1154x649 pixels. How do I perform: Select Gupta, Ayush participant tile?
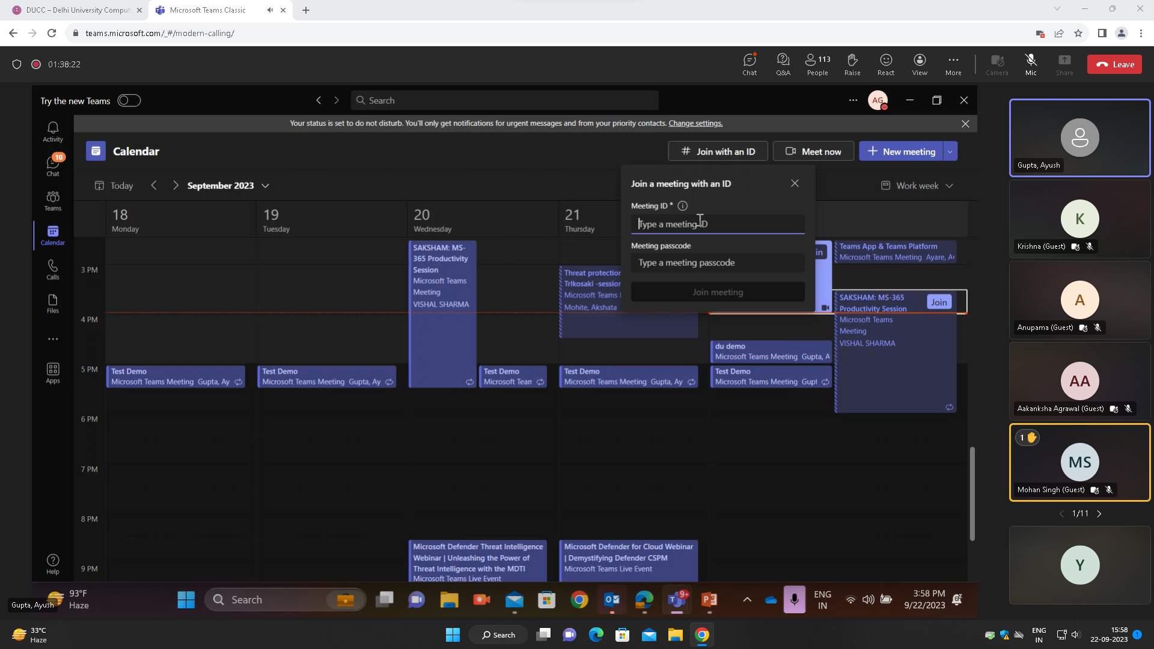point(1079,138)
